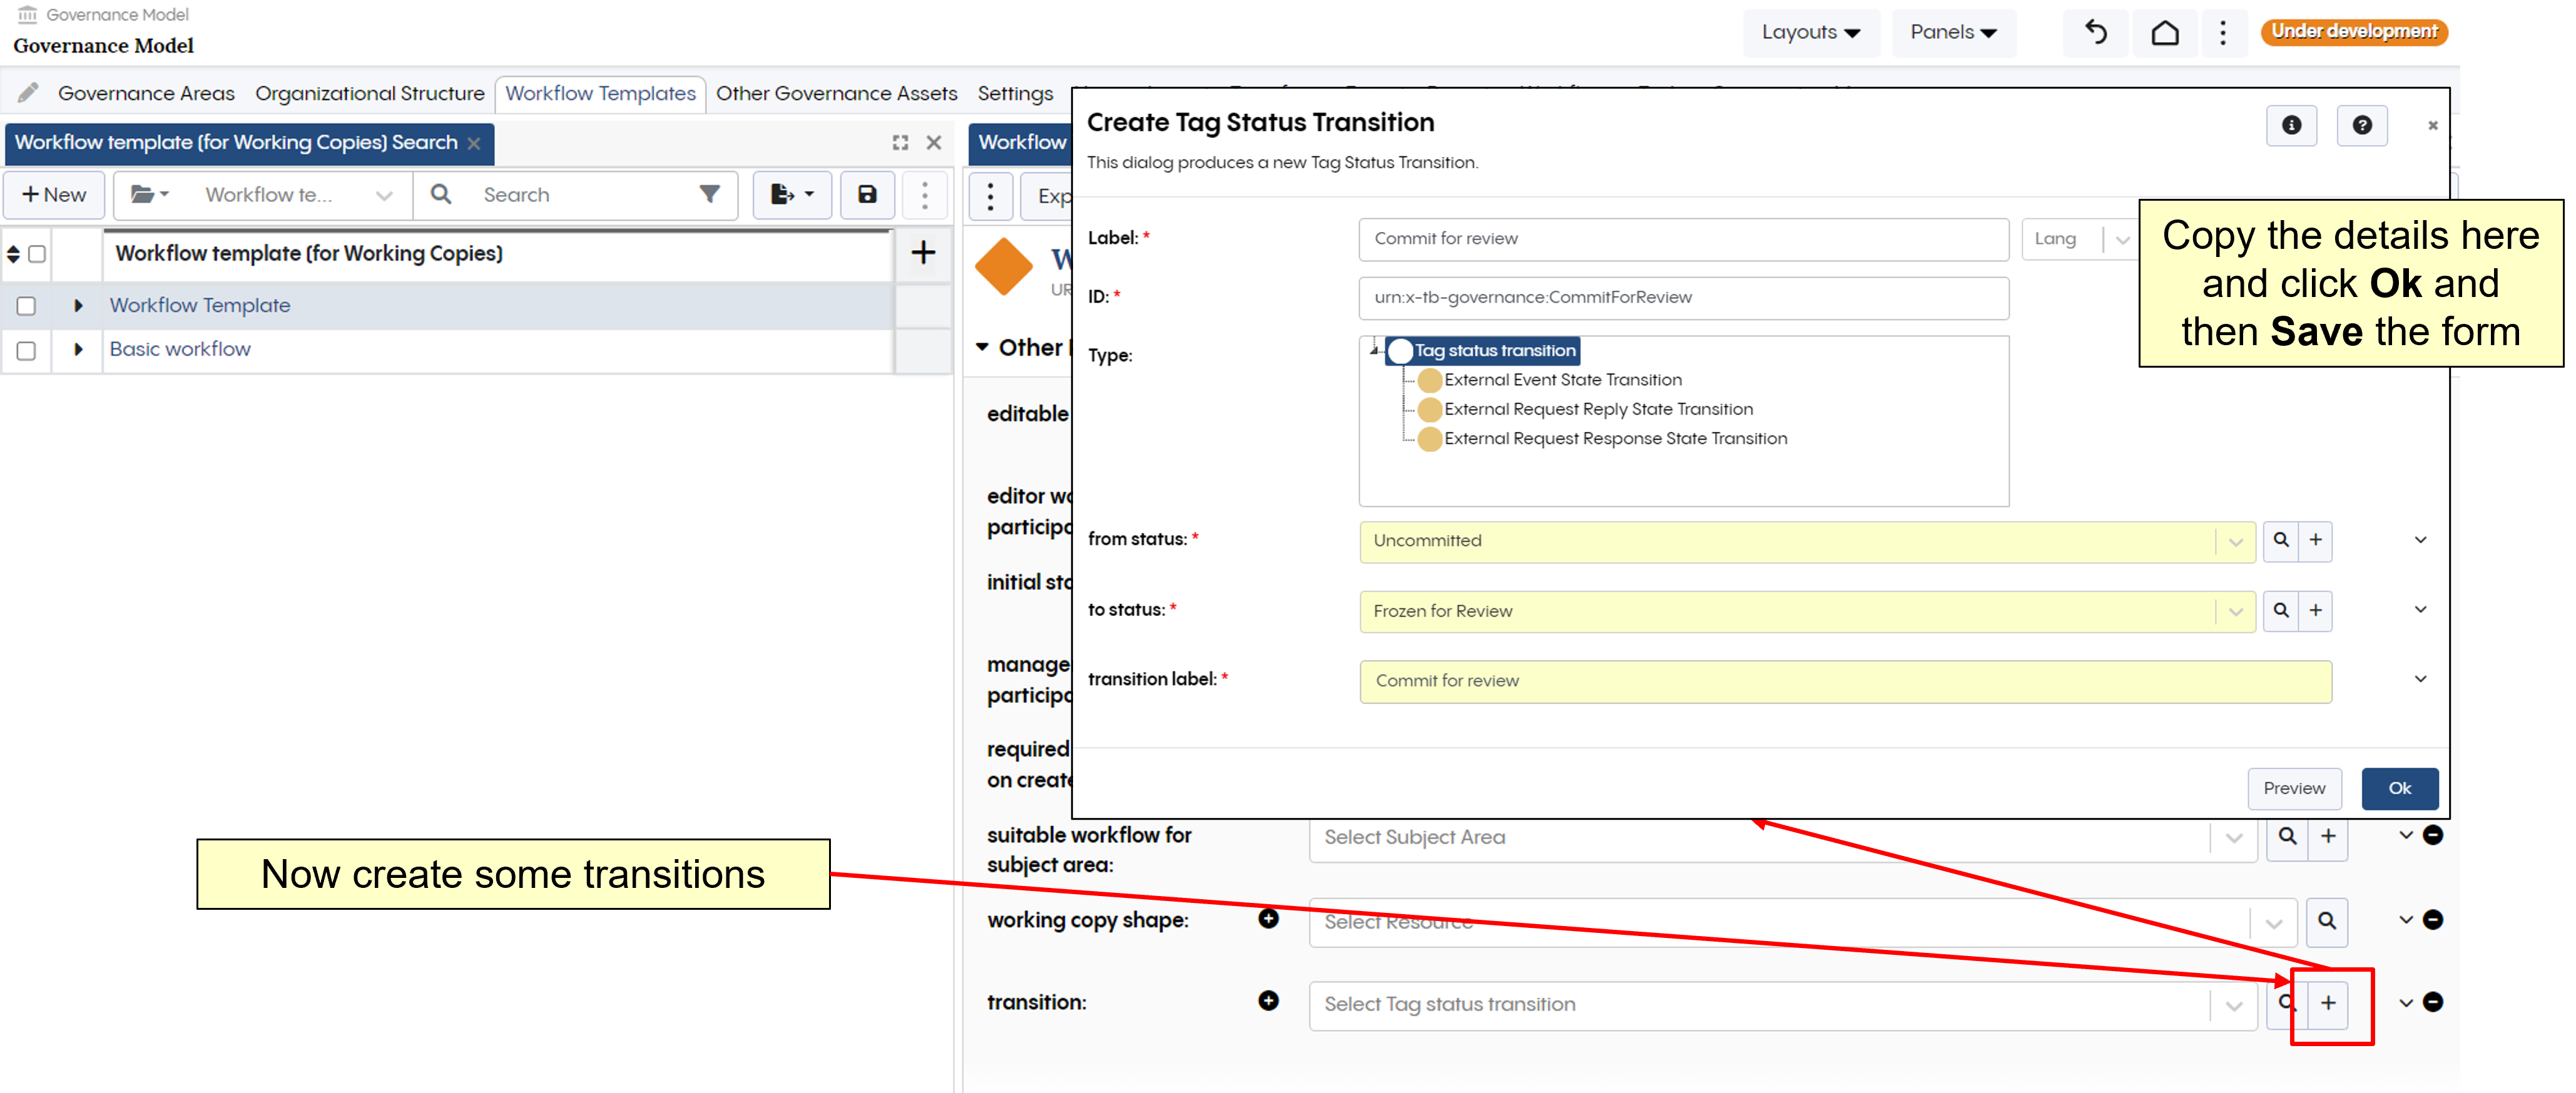Image resolution: width=2576 pixels, height=1093 pixels.
Task: Expand the Workflow Template tree row
Action: pos(78,306)
